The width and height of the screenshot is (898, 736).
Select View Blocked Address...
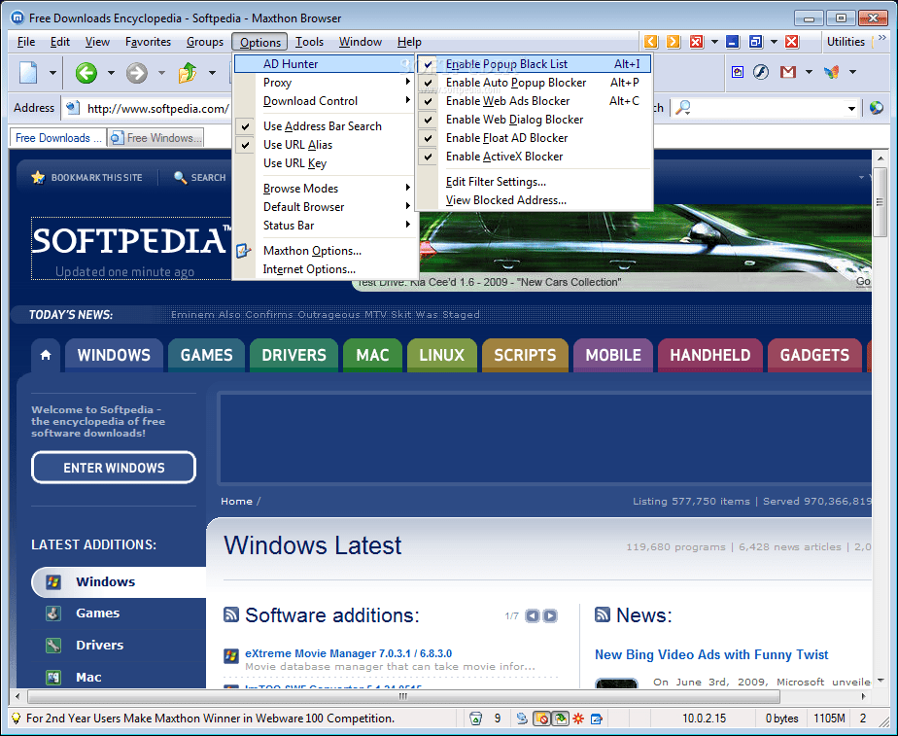pos(535,200)
